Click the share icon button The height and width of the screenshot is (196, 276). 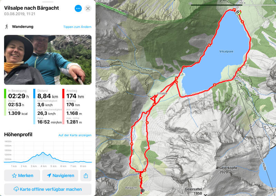pos(86,175)
